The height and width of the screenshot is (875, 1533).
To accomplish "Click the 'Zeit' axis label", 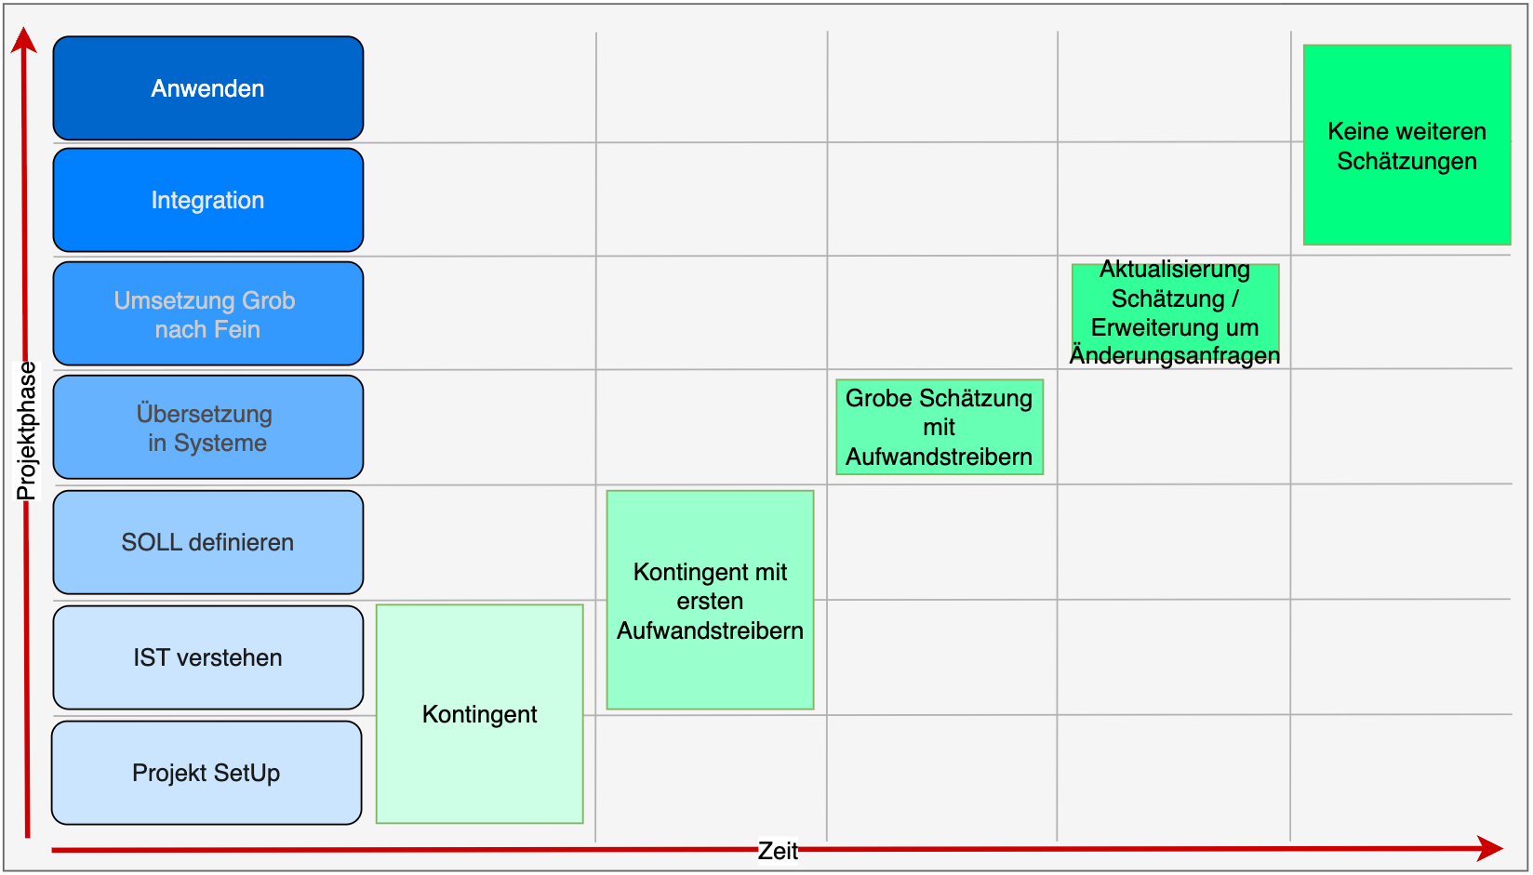I will [x=778, y=851].
